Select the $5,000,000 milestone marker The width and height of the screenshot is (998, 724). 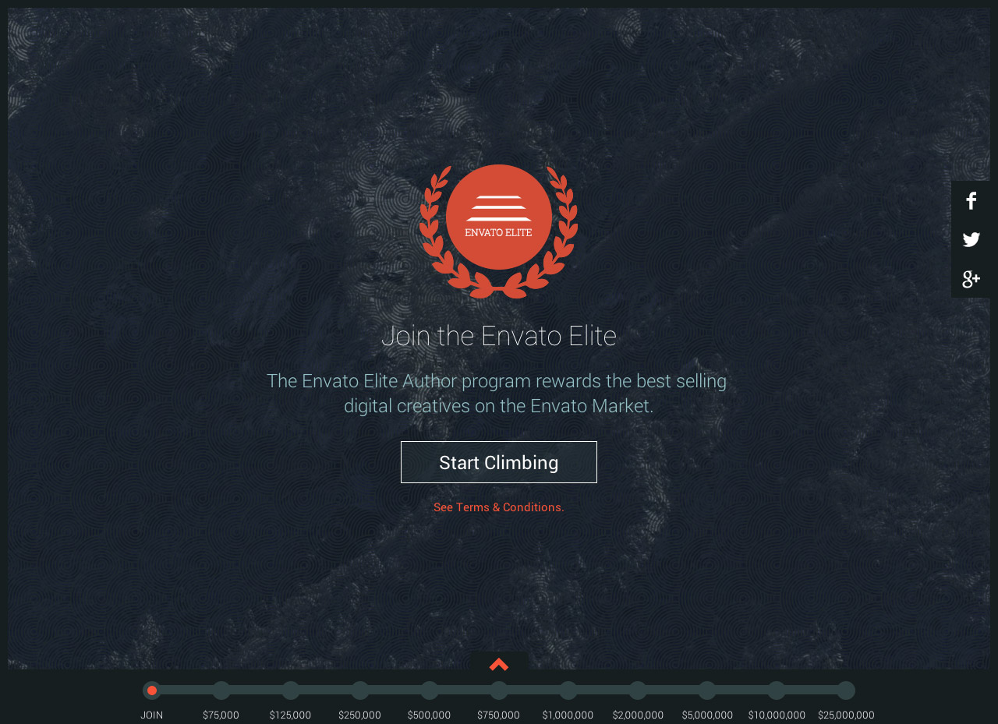[x=707, y=689]
